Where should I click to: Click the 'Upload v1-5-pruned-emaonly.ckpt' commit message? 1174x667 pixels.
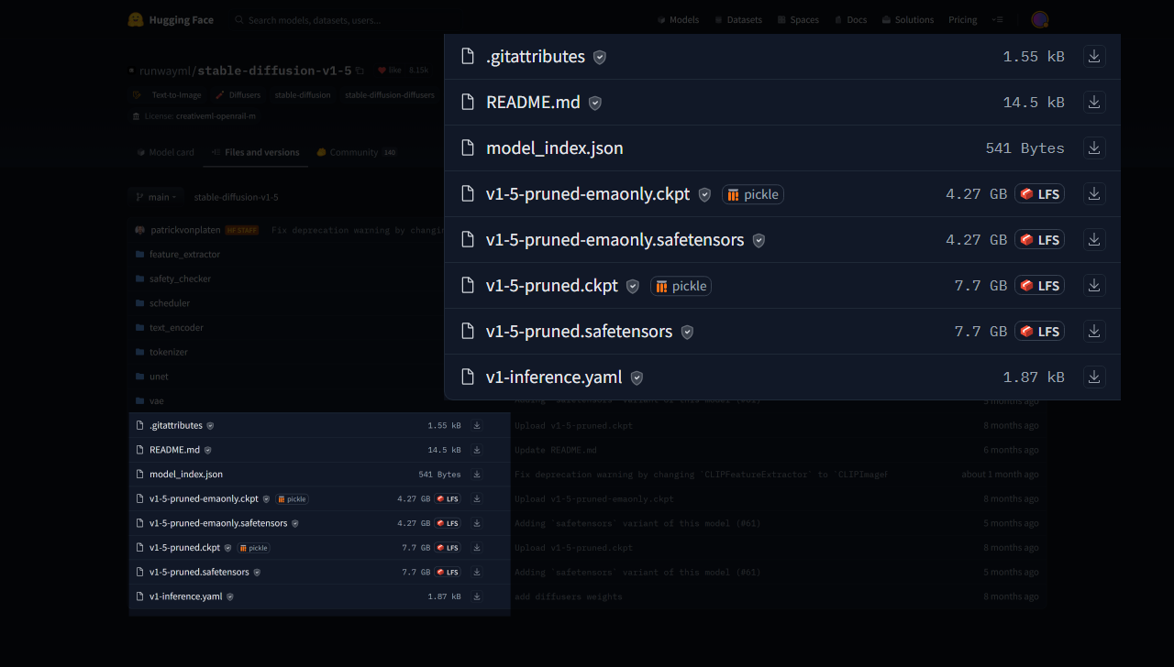(594, 499)
